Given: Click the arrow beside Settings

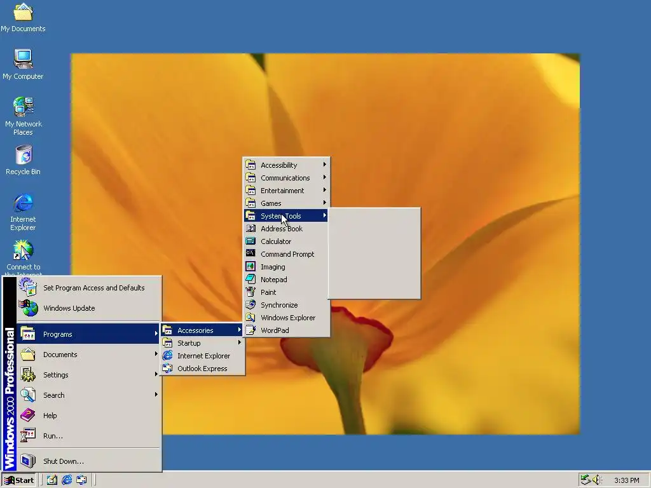Looking at the screenshot, I should pos(156,374).
